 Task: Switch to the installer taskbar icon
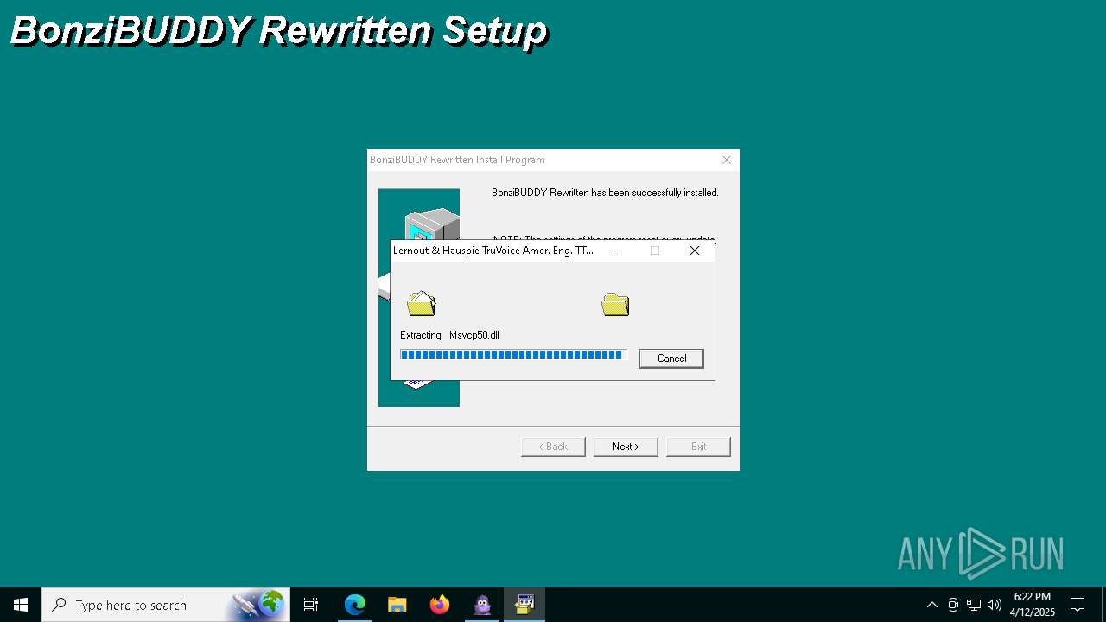click(524, 605)
